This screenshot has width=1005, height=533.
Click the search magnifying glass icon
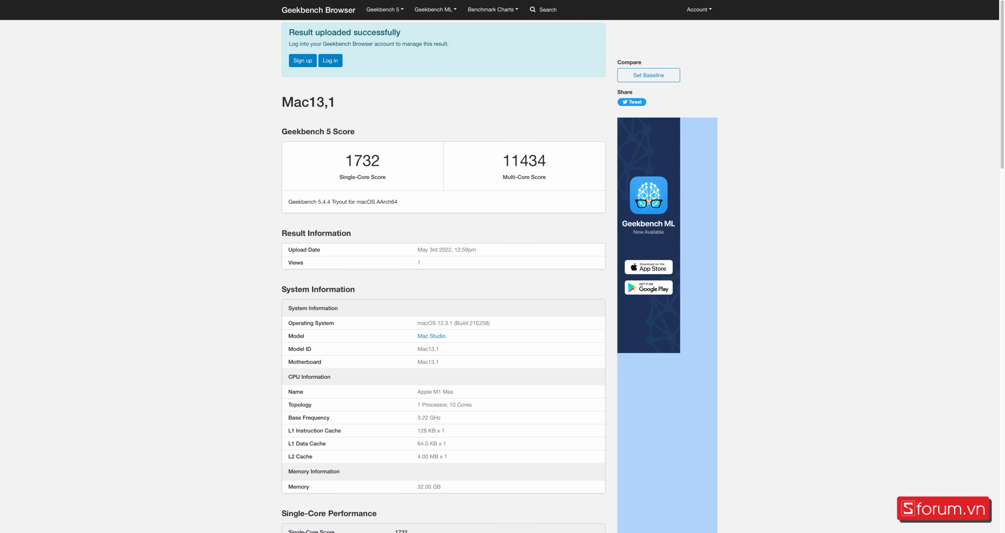pos(532,9)
